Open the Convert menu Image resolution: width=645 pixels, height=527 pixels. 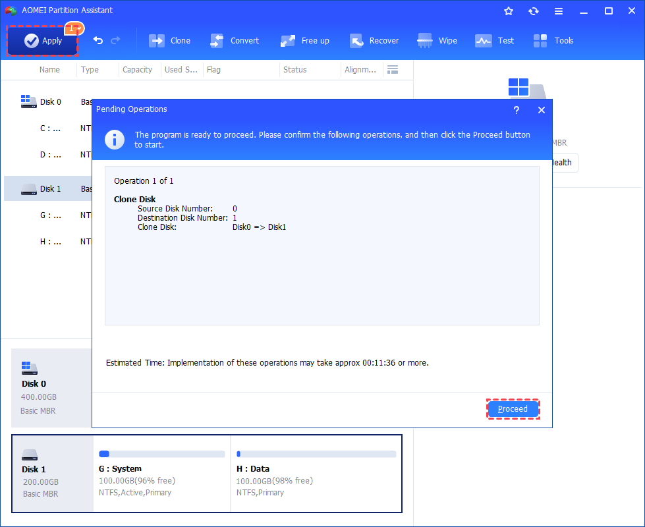pyautogui.click(x=235, y=41)
